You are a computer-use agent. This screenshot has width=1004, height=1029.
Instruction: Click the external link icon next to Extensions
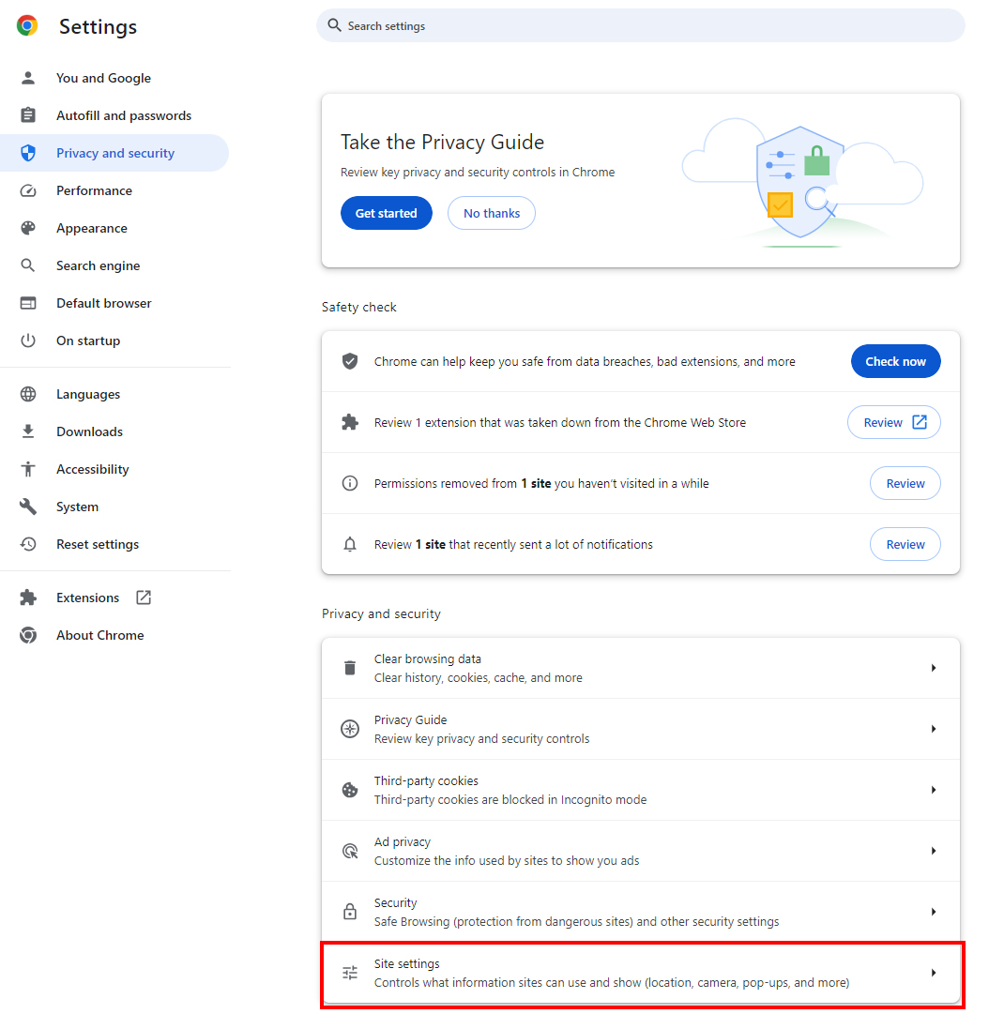[144, 598]
